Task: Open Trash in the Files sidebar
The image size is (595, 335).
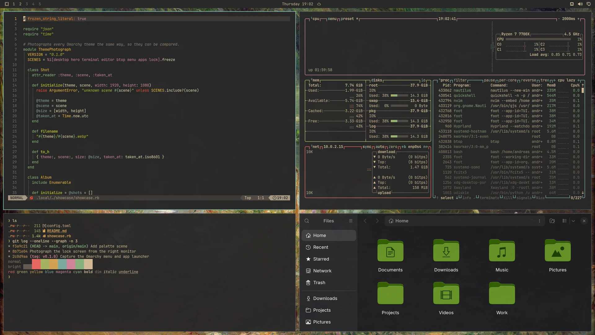Action: [x=329, y=283]
